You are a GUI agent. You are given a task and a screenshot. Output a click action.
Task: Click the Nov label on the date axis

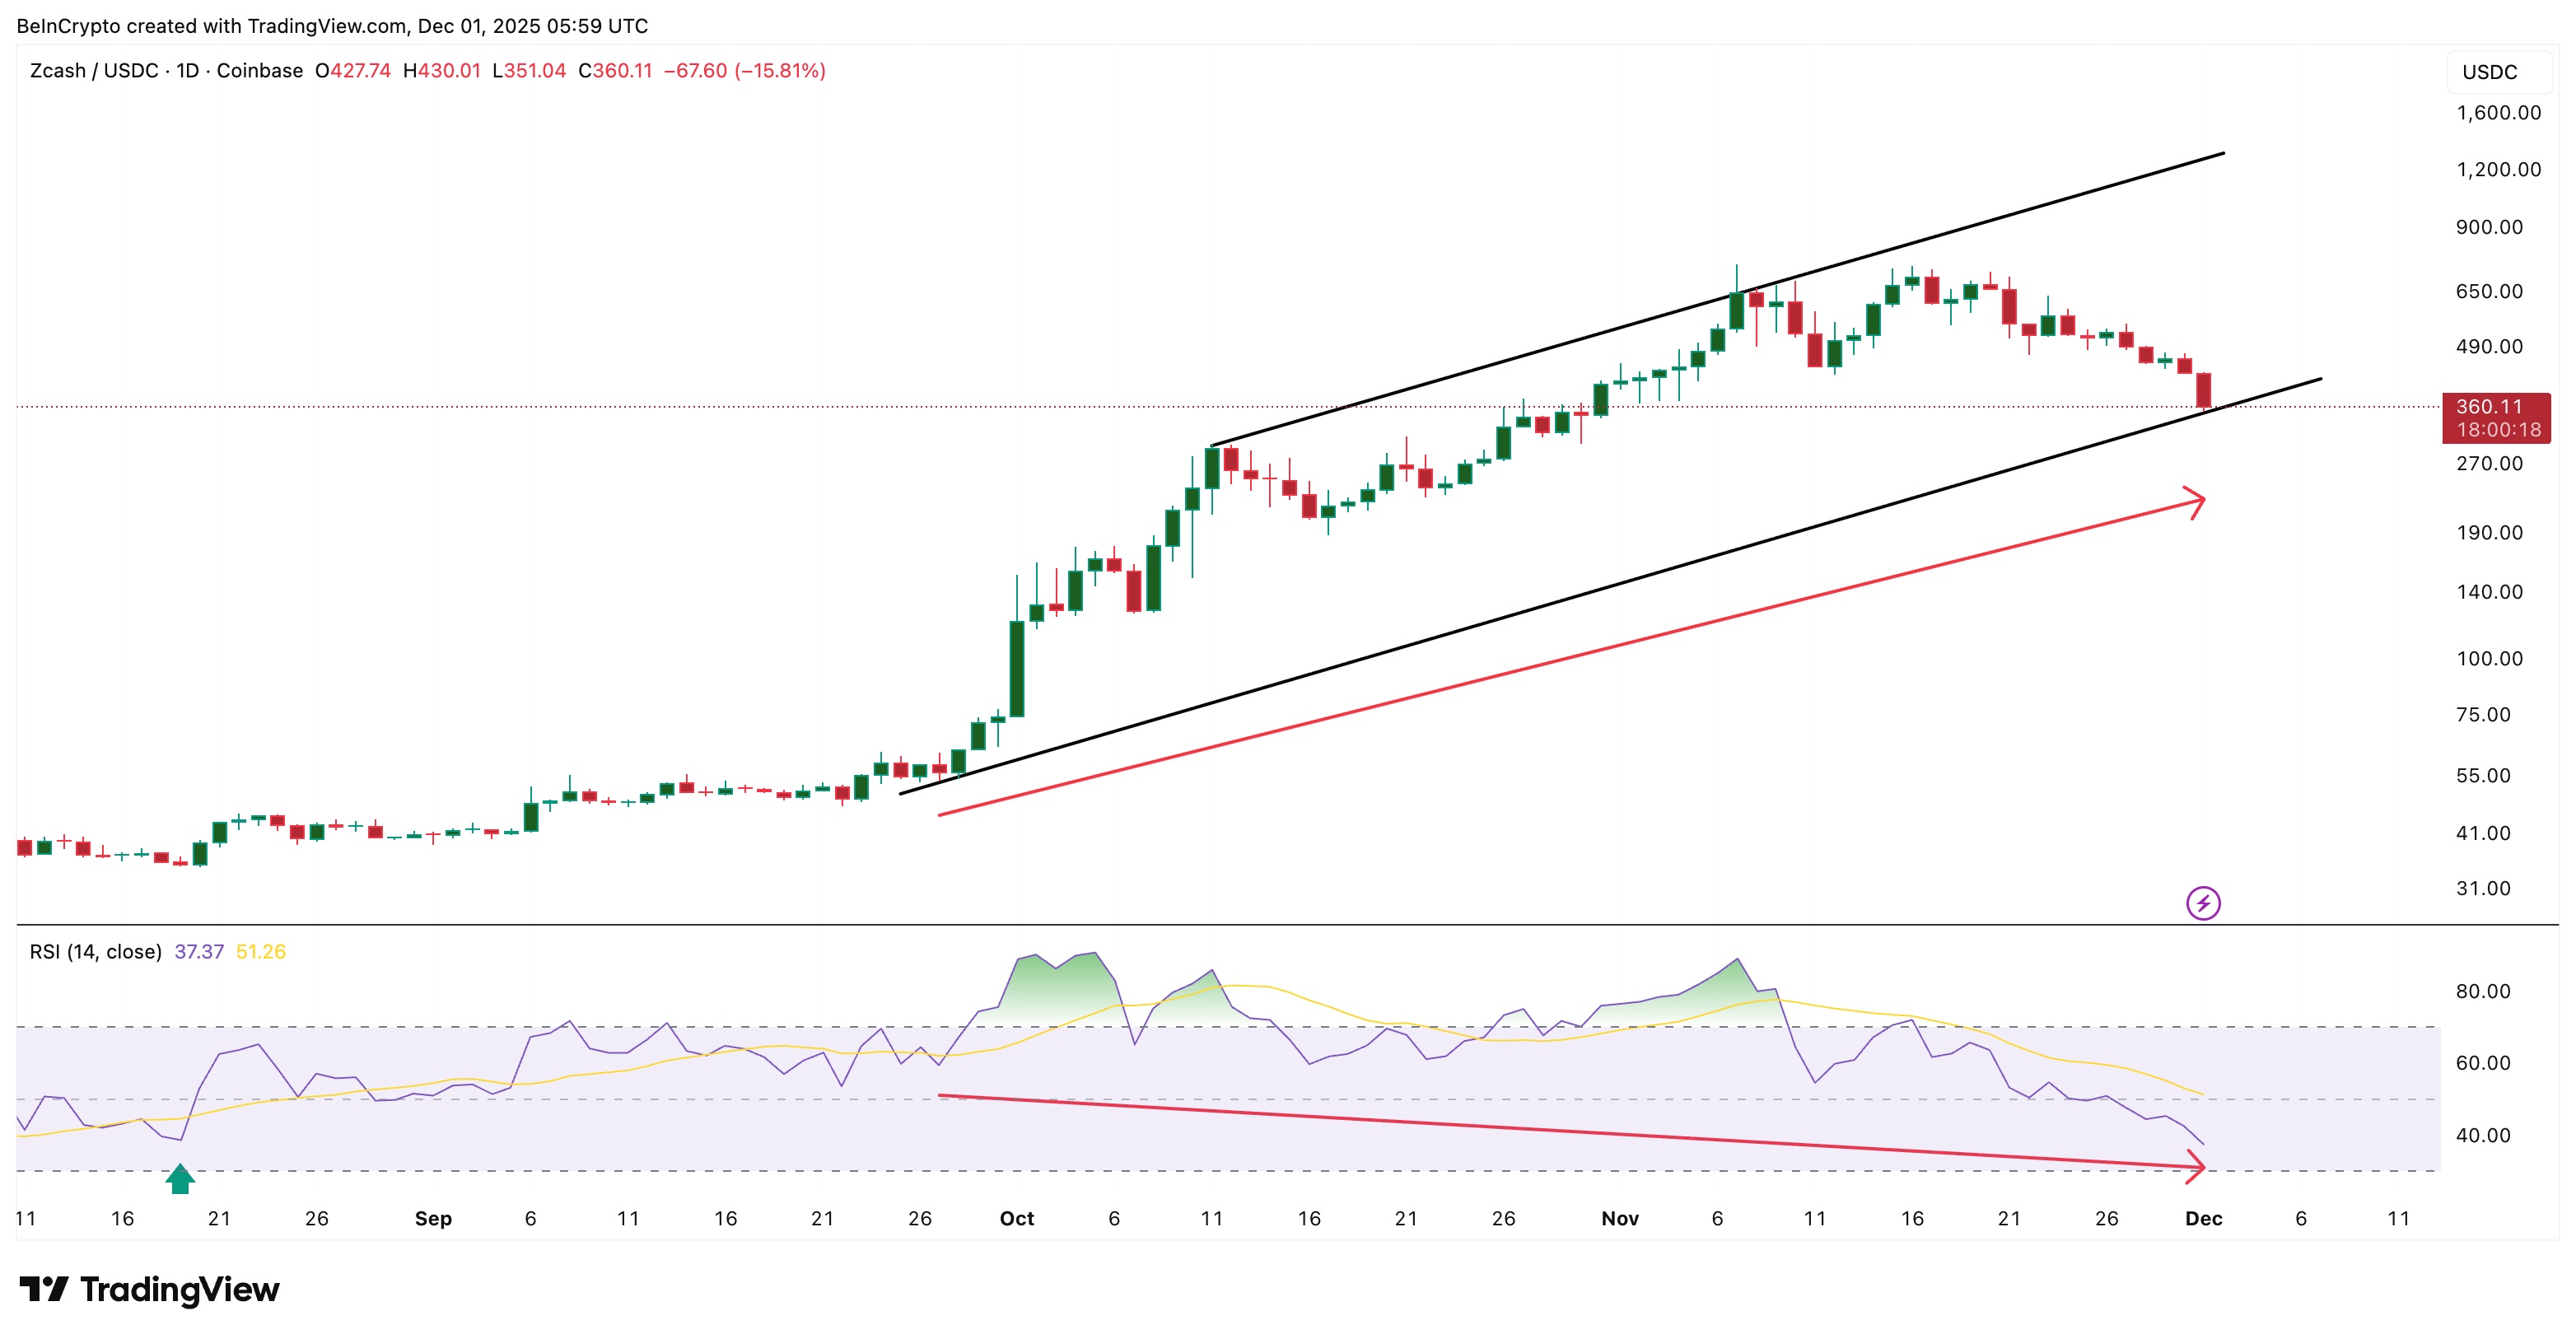tap(1620, 1218)
